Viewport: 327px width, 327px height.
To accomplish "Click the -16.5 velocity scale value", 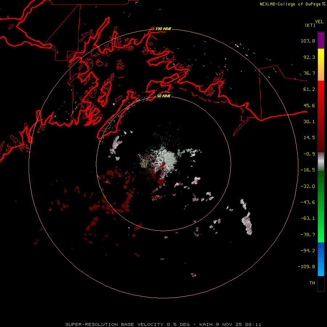I will [308, 170].
